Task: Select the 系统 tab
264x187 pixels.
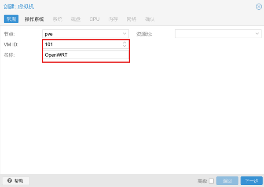Action: pos(57,19)
